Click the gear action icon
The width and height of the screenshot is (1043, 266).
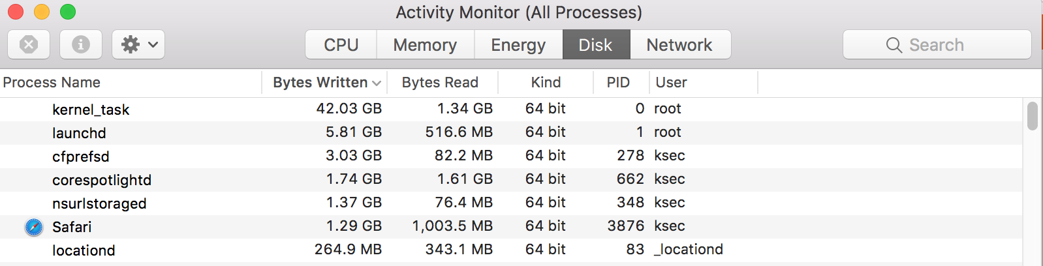[x=131, y=44]
